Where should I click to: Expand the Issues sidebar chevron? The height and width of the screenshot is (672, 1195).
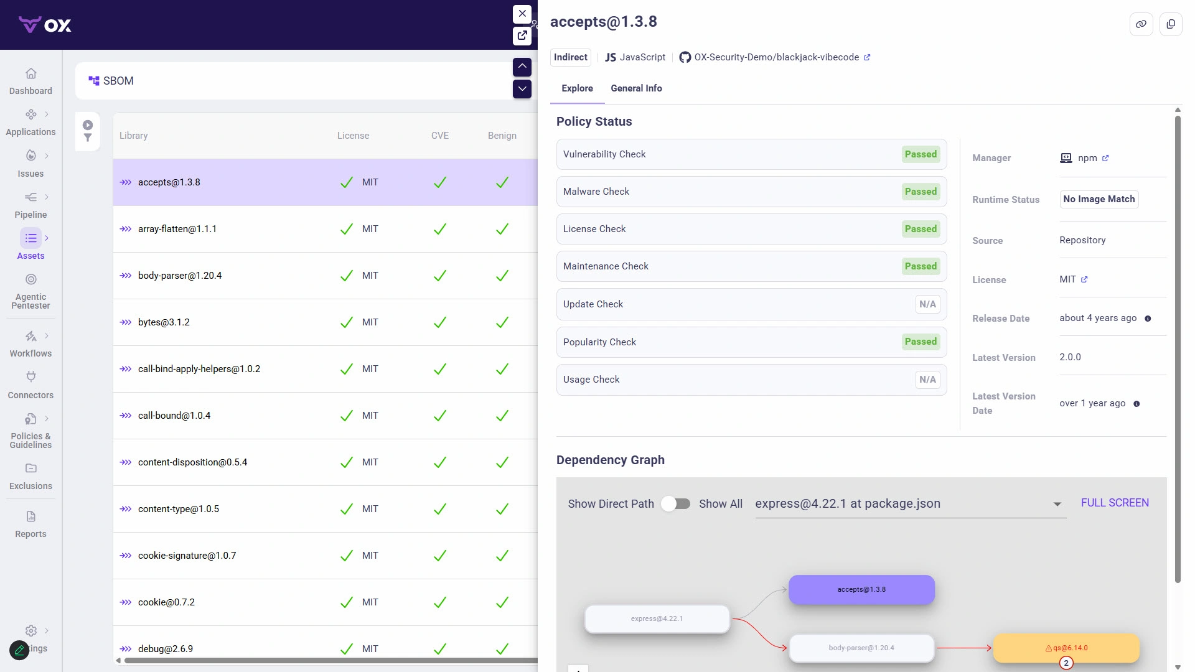[x=47, y=156]
